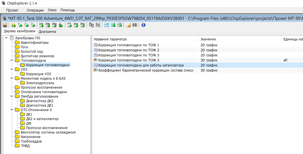The width and height of the screenshot is (303, 154).
Task: Click the add item '1' plus icon
Action: click(20, 25)
